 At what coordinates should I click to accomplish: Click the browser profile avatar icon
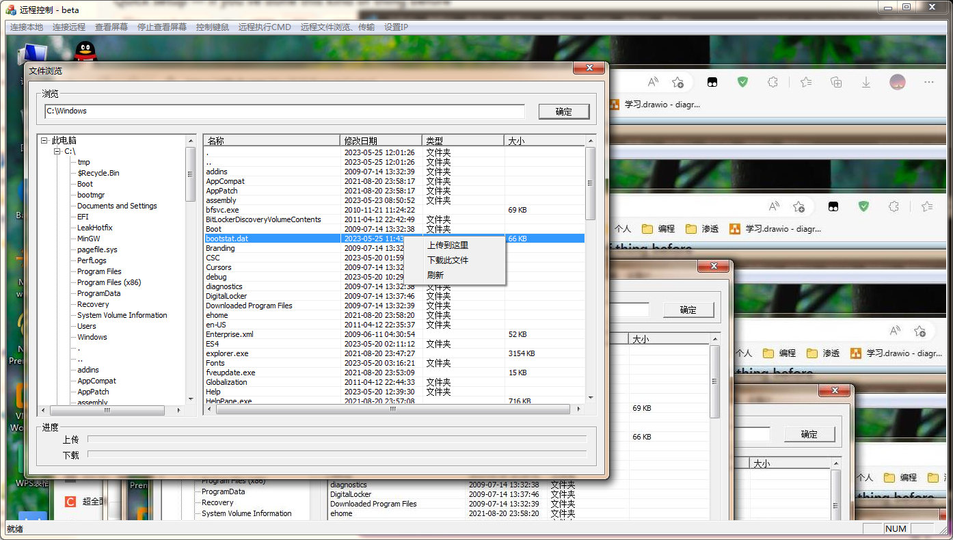click(898, 82)
